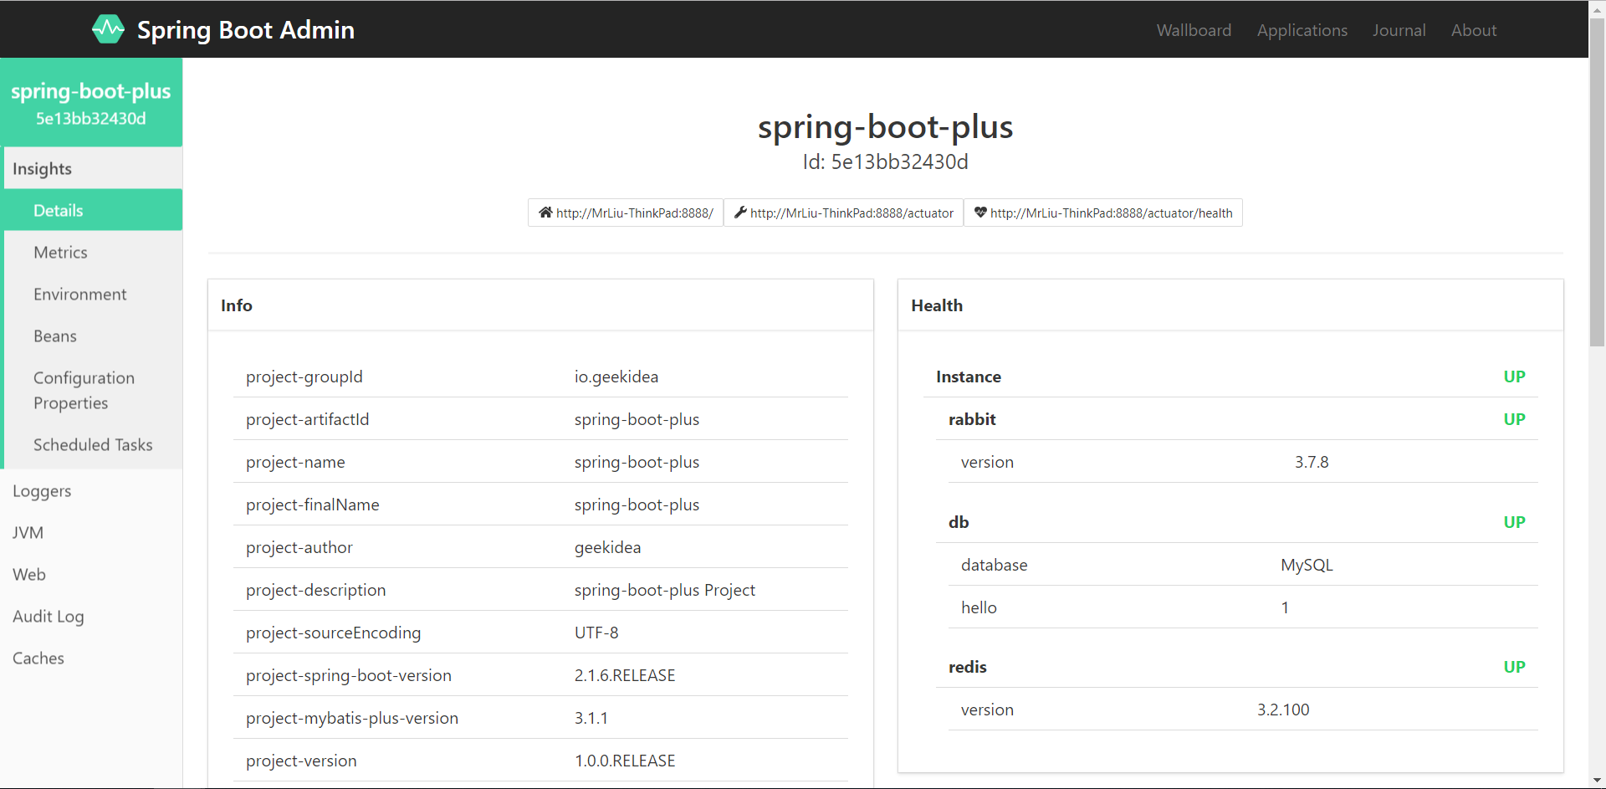Click spring-boot-plus sidebar instance header
The width and height of the screenshot is (1606, 789).
(91, 102)
